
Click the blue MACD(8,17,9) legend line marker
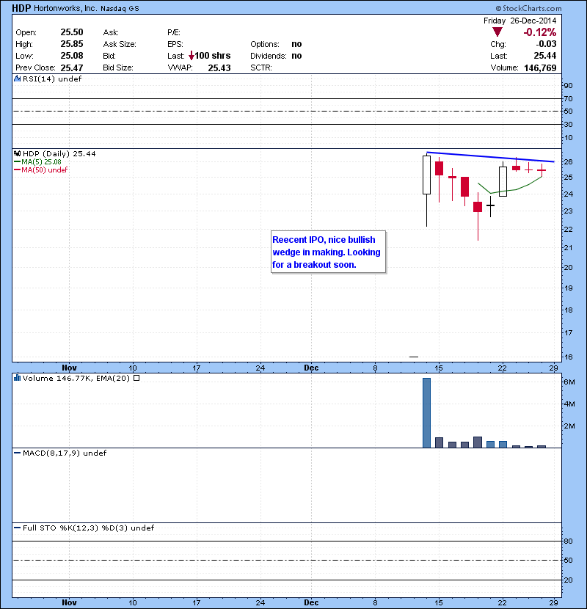pyautogui.click(x=17, y=453)
